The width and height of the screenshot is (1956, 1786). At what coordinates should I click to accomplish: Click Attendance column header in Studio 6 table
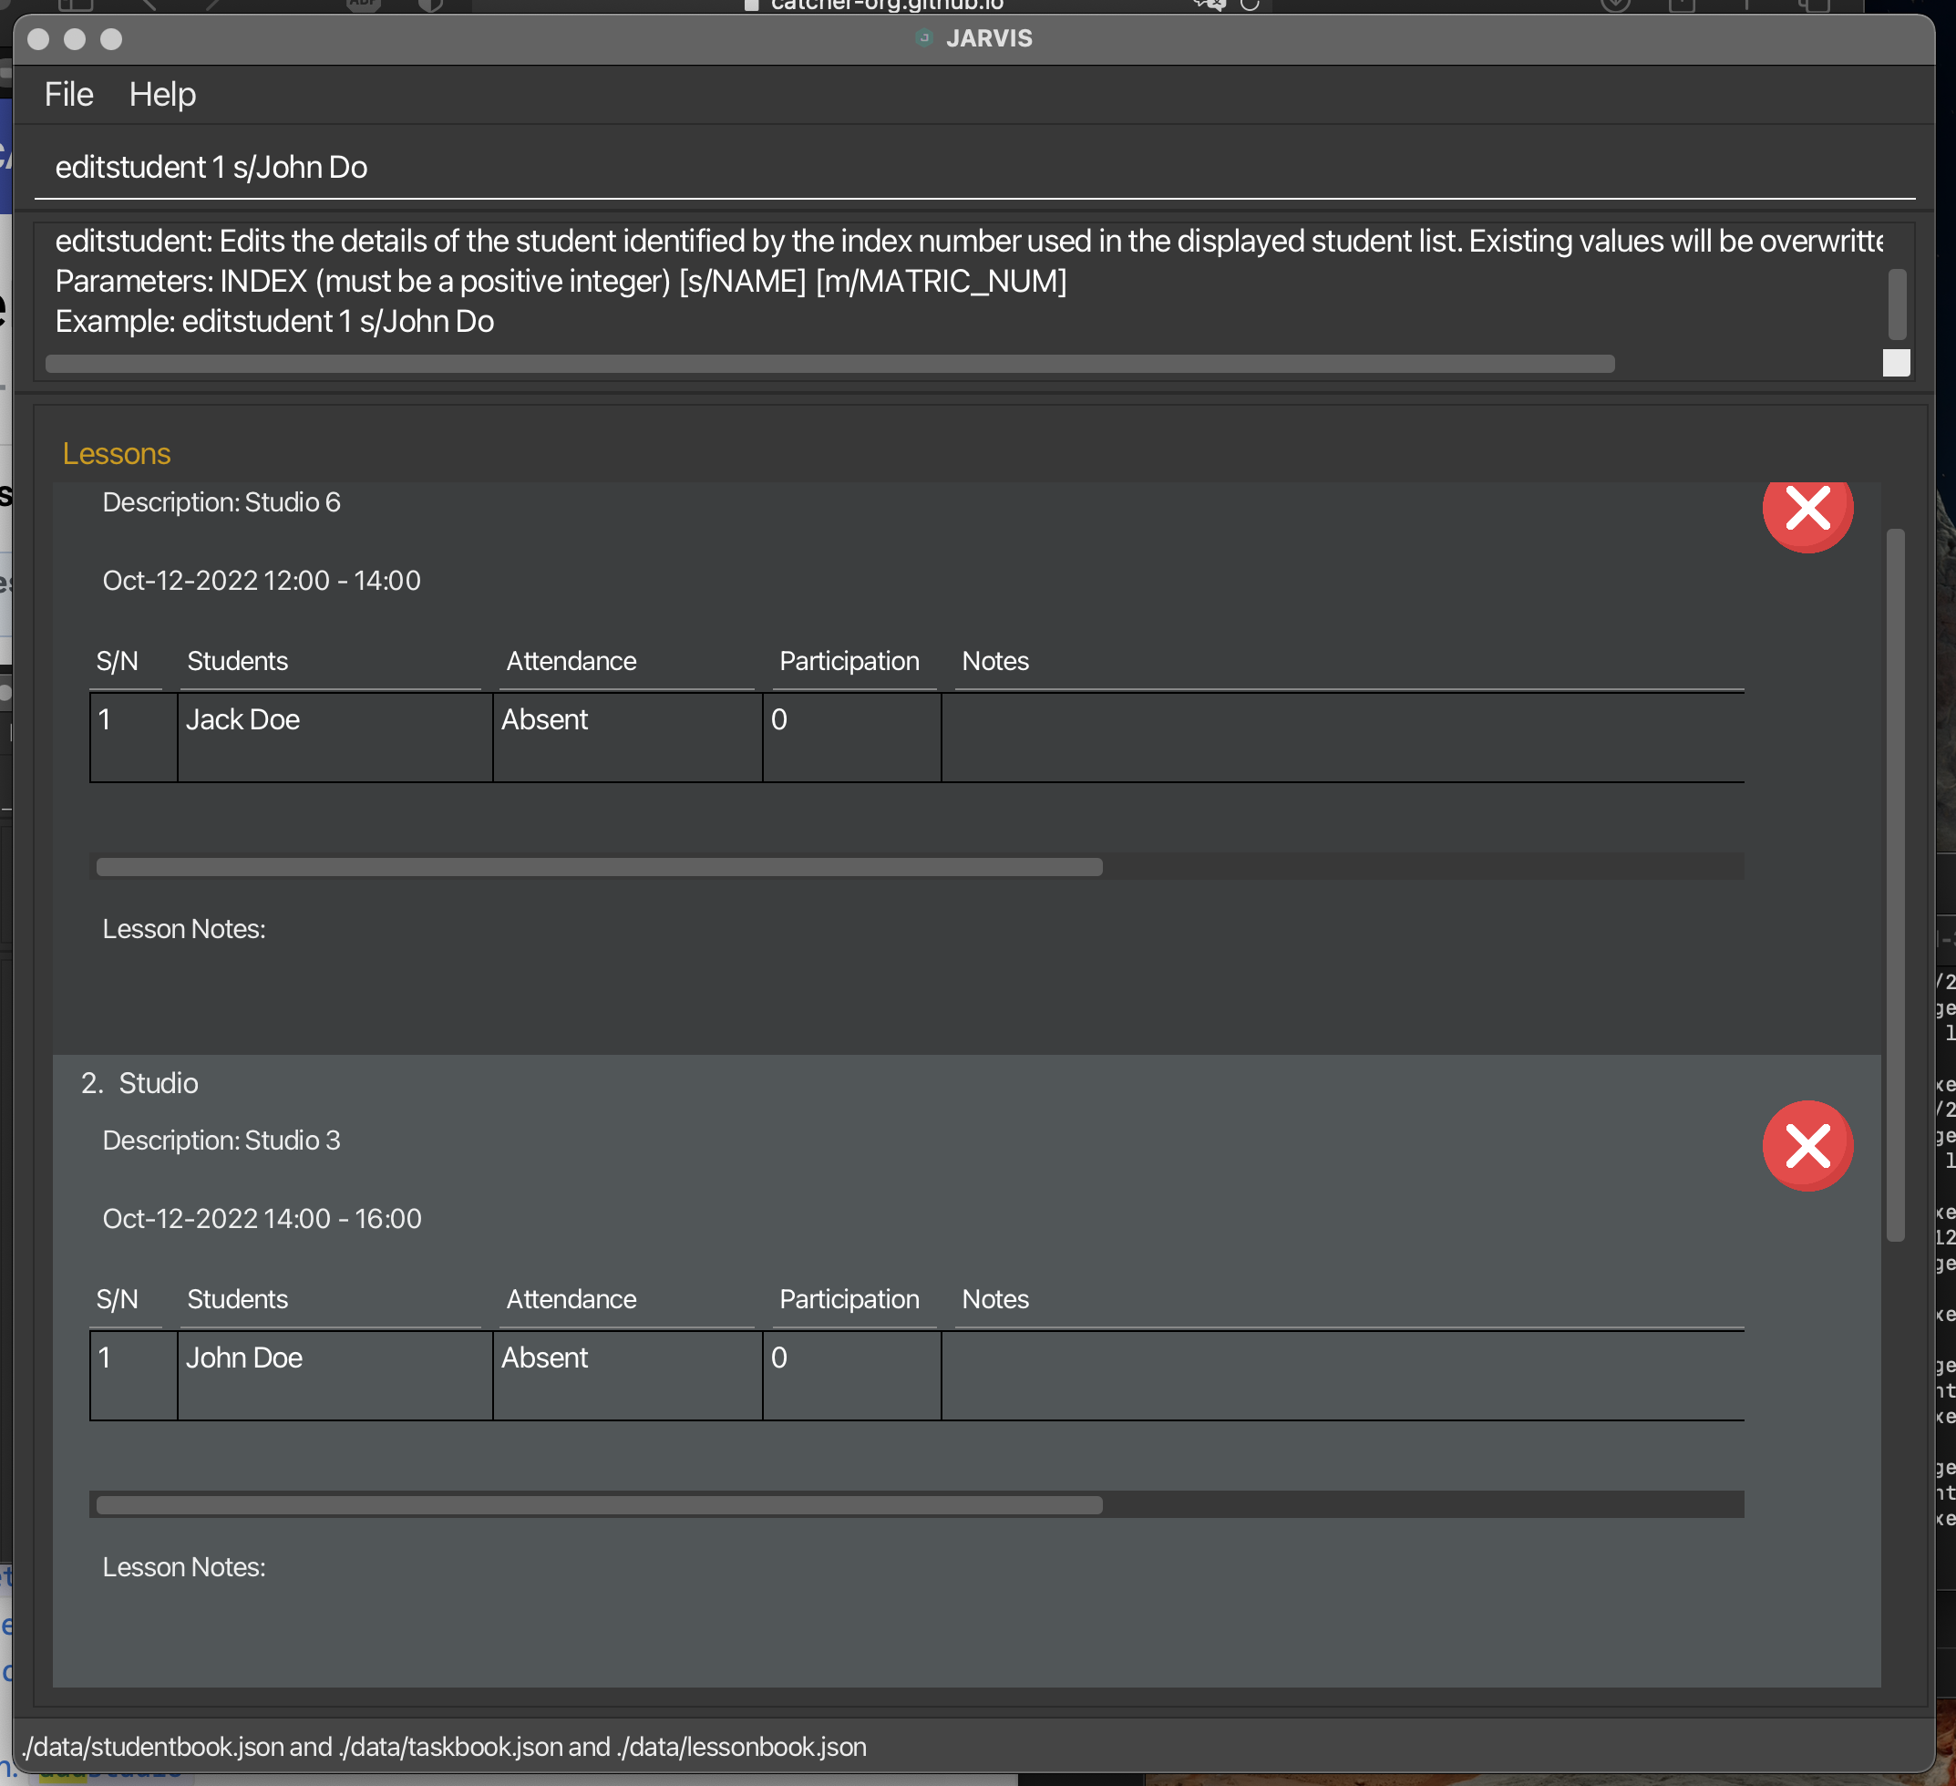point(571,661)
